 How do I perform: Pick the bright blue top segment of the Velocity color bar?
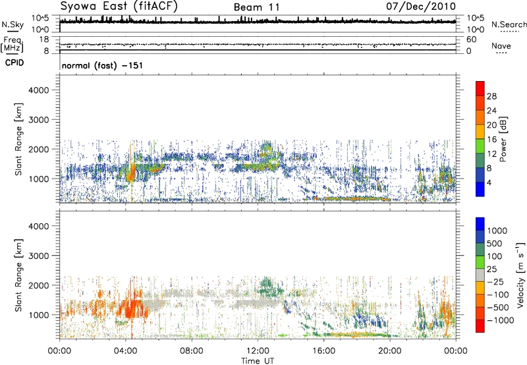point(480,224)
